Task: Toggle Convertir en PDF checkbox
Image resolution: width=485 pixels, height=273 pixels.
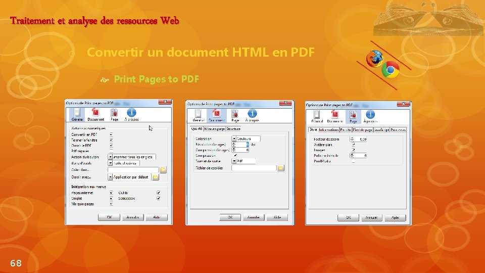Action: (x=111, y=134)
